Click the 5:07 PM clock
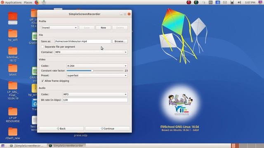The height and width of the screenshot is (148, 264). pyautogui.click(x=250, y=2)
